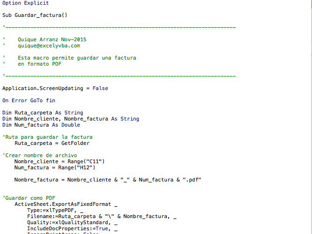Click the Dim Num_factura As Double line
Screen dimensions: 312x234
coord(41,125)
